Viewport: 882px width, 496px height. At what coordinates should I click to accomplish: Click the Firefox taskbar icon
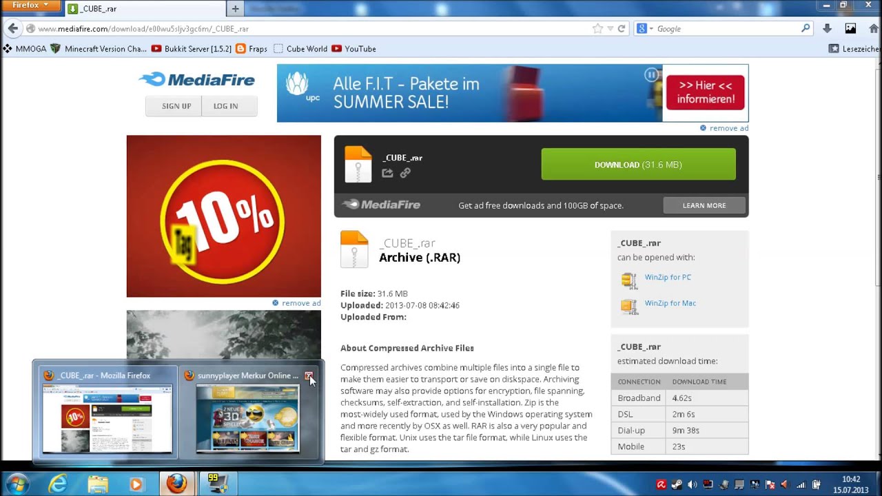pos(176,484)
